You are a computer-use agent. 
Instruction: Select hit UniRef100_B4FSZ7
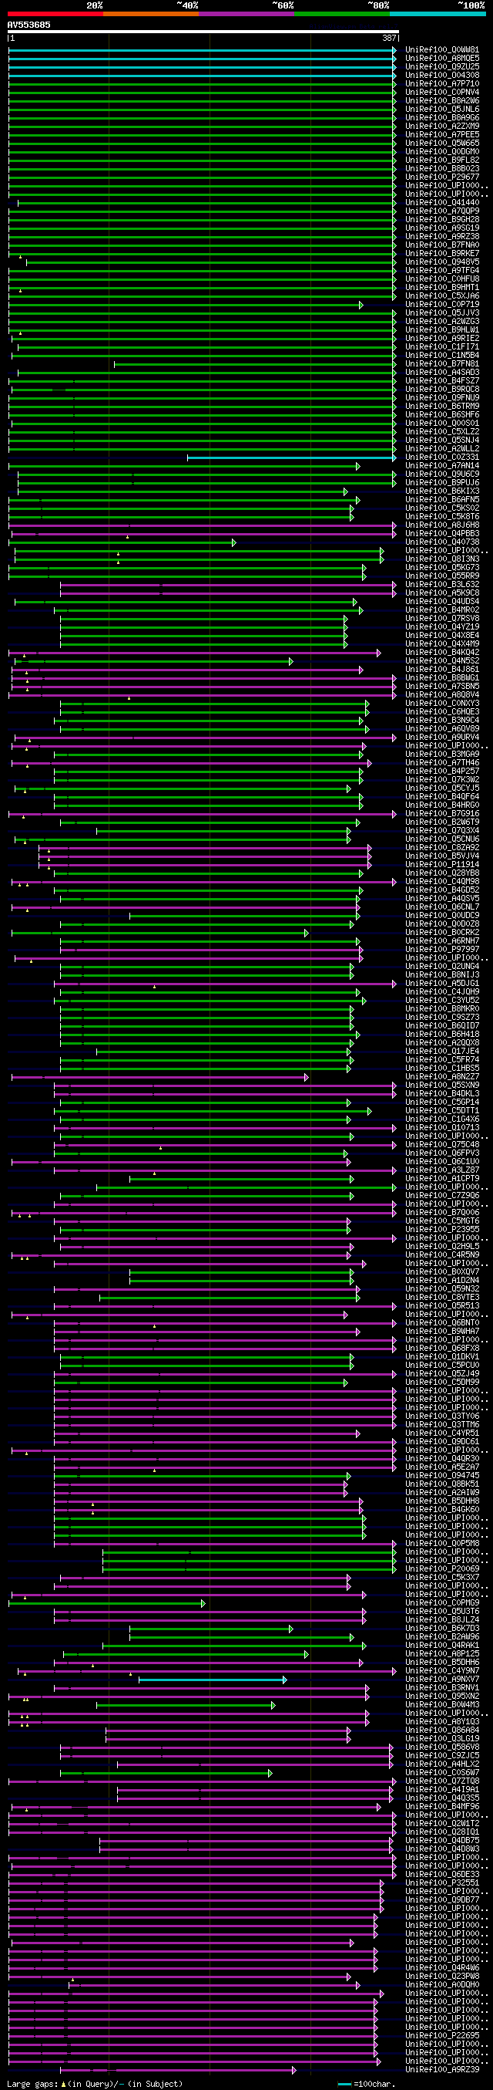tap(442, 380)
